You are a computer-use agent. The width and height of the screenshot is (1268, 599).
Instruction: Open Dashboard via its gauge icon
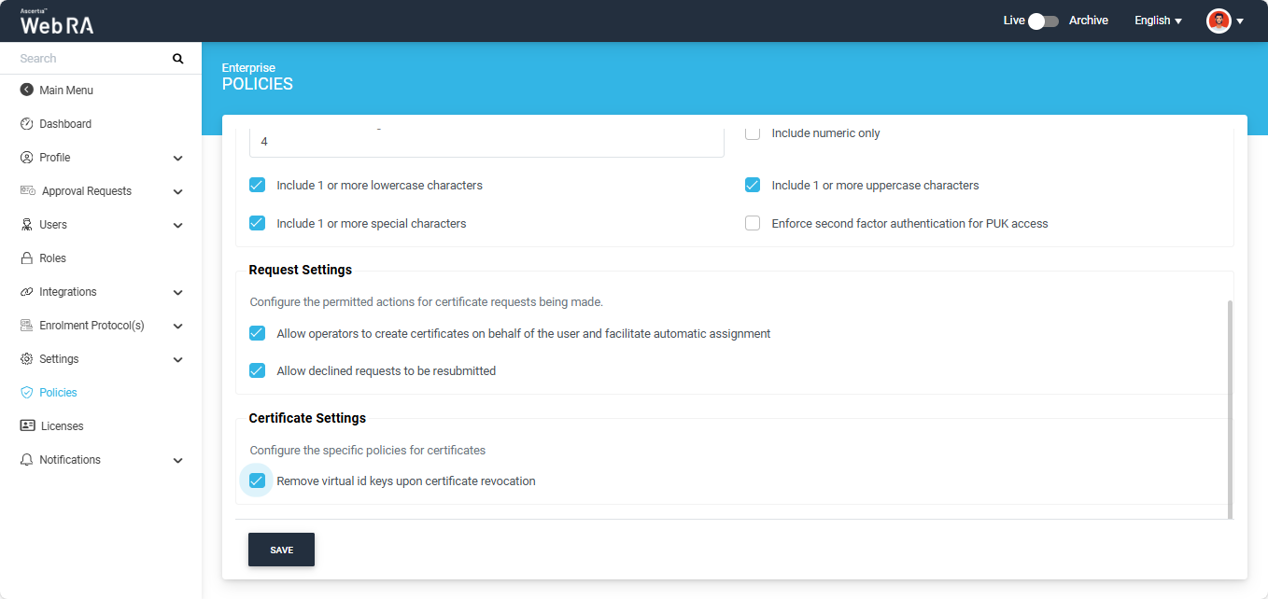pos(26,124)
